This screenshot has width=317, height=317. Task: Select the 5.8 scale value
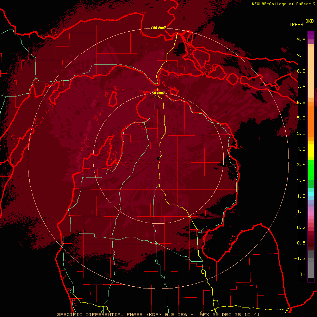tap(301, 118)
